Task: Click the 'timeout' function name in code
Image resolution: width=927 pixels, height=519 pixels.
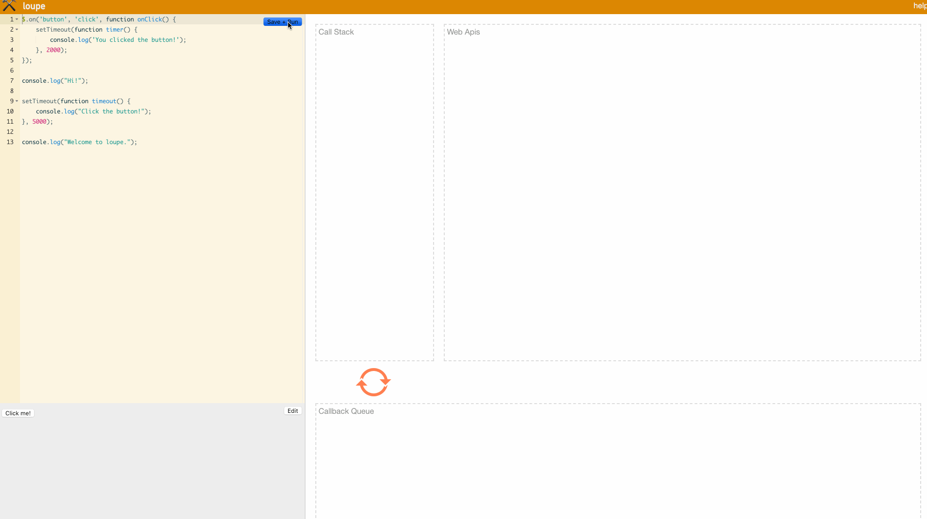Action: click(x=104, y=101)
